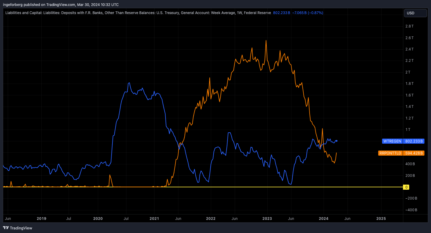Click the 2.4 T price axis label
This screenshot has height=233, width=431.
click(409, 49)
